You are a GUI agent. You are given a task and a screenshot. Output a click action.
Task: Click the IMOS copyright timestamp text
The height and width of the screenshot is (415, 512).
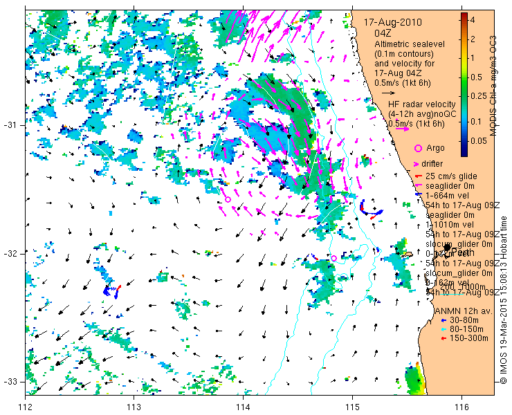click(x=503, y=300)
